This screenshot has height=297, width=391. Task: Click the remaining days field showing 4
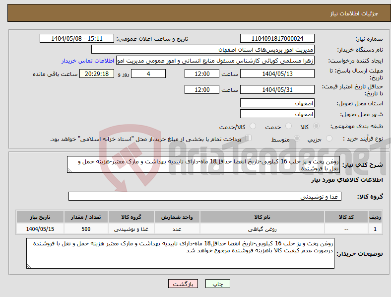click(x=148, y=74)
